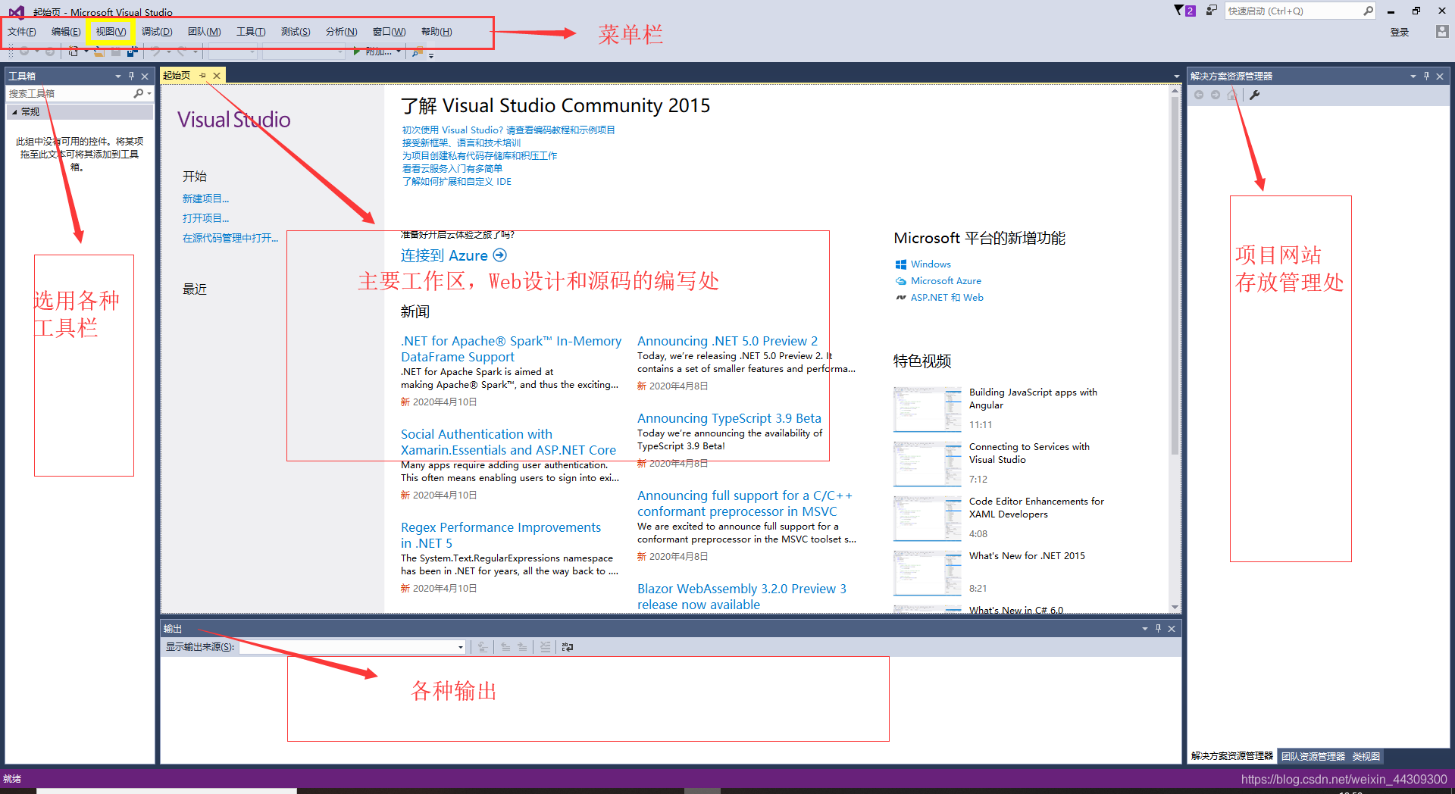
Task: Open the 附加 button dropdown arrow
Action: point(399,52)
